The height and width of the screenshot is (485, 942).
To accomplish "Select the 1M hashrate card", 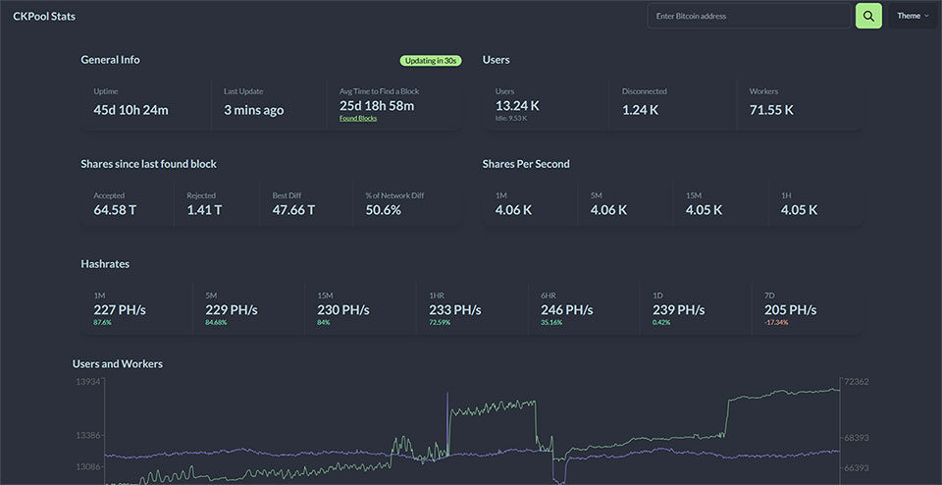I will coord(136,308).
